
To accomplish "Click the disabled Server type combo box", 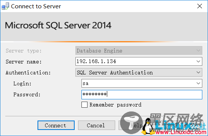I will (x=139, y=50).
